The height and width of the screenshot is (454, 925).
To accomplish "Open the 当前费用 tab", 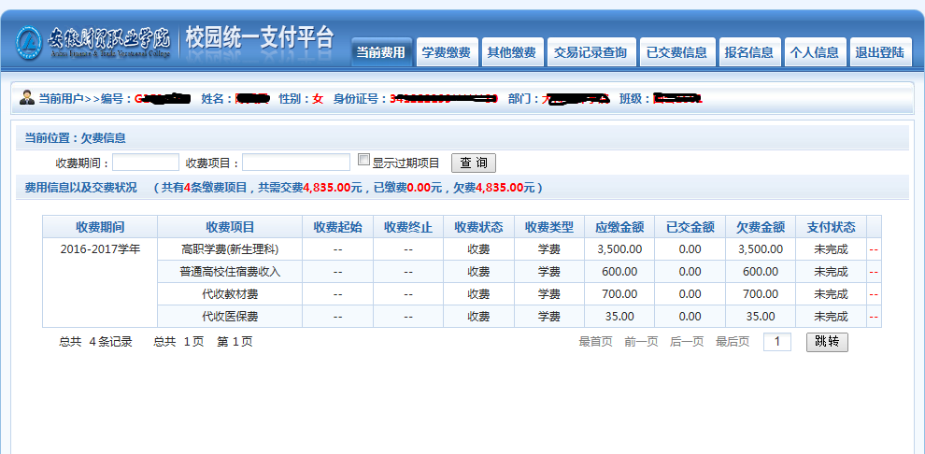I will pyautogui.click(x=381, y=53).
